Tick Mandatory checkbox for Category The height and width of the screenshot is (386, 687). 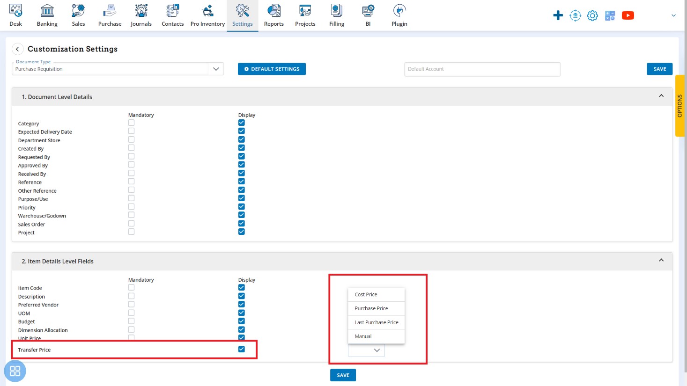click(x=131, y=123)
